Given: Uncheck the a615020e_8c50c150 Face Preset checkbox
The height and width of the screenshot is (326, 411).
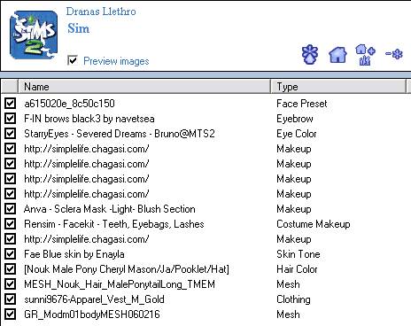Looking at the screenshot, I should (10, 104).
